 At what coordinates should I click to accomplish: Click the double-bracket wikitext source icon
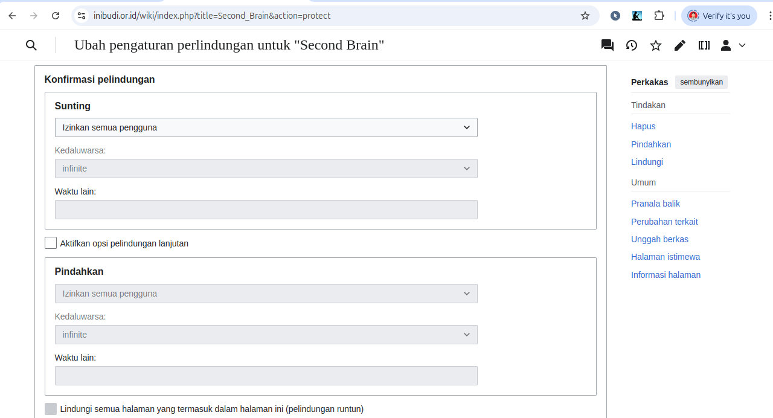tap(704, 45)
